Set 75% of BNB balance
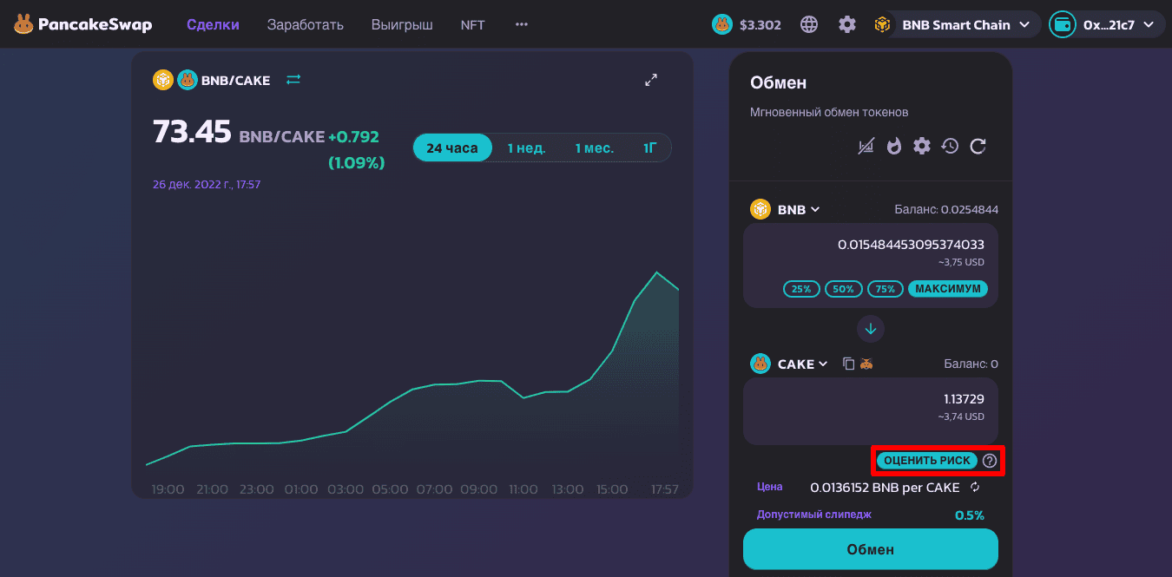 tap(886, 289)
